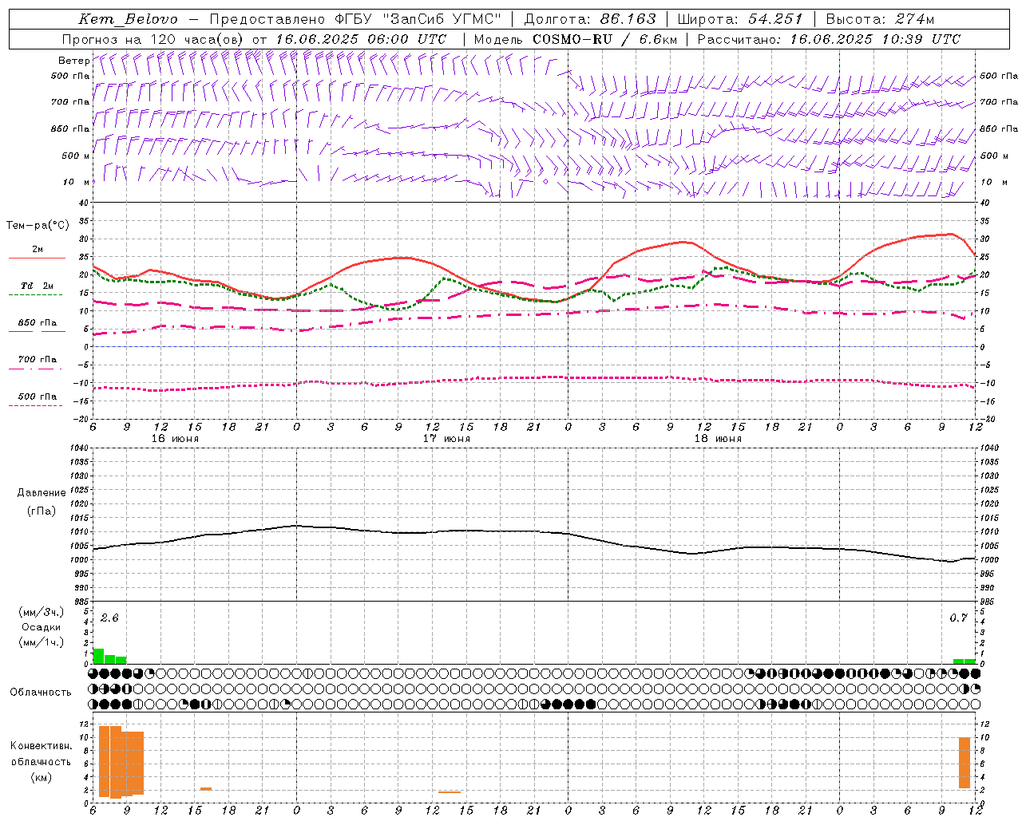Click the (мм/3ч.) precipitation unit label
The height and width of the screenshot is (817, 1022).
point(42,613)
